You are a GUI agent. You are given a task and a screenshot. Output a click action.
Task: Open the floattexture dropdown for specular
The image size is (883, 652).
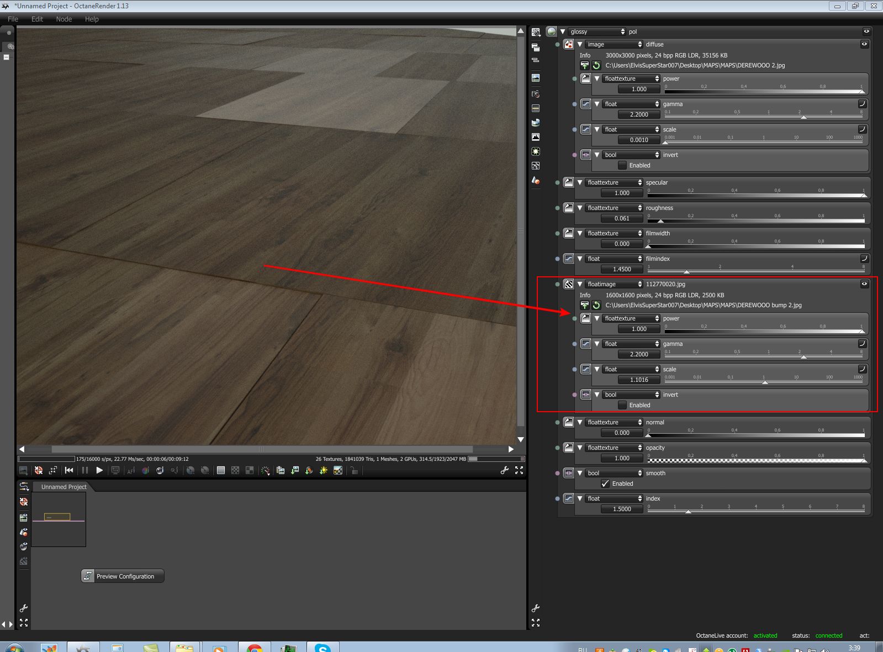point(614,182)
